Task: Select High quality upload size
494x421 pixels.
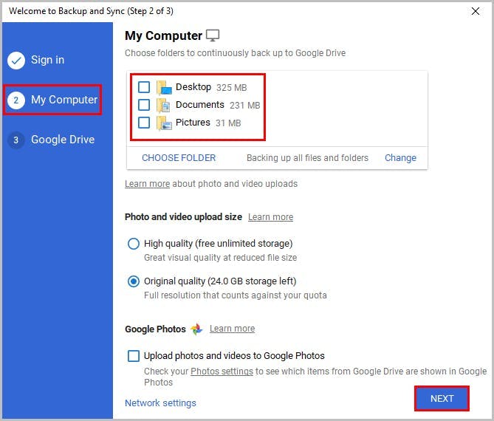Action: [134, 244]
